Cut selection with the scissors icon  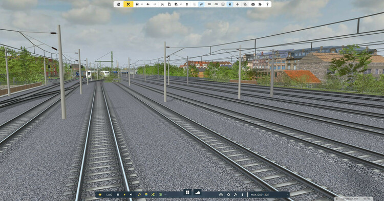[x=162, y=4]
